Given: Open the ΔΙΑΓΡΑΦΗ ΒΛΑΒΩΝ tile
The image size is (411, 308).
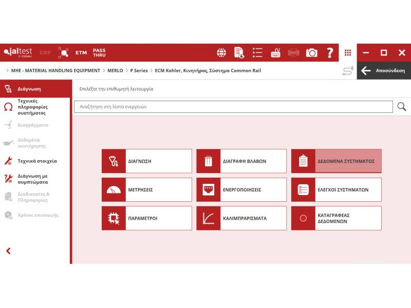Looking at the screenshot, I should [241, 161].
